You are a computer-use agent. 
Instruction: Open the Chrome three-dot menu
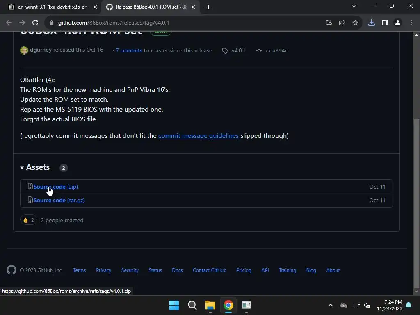tap(411, 23)
